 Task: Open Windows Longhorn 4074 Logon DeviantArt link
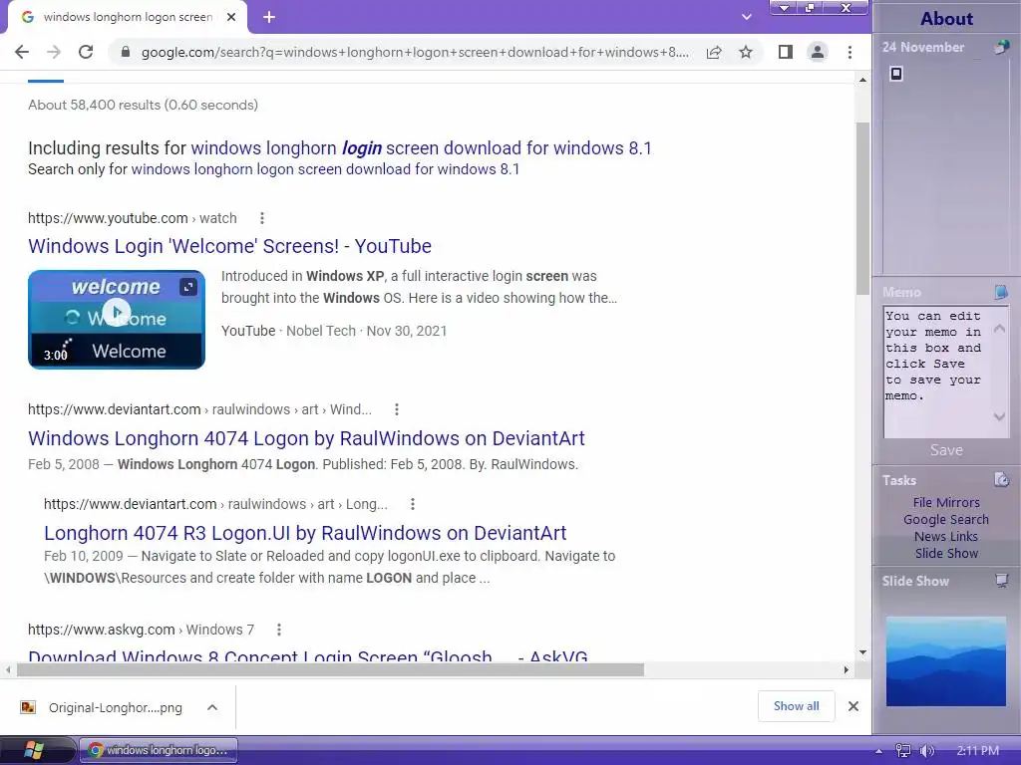pyautogui.click(x=306, y=438)
